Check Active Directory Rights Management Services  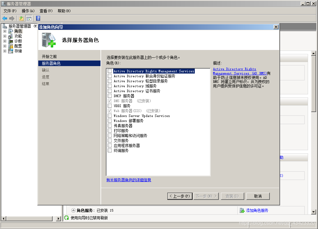[x=110, y=71]
